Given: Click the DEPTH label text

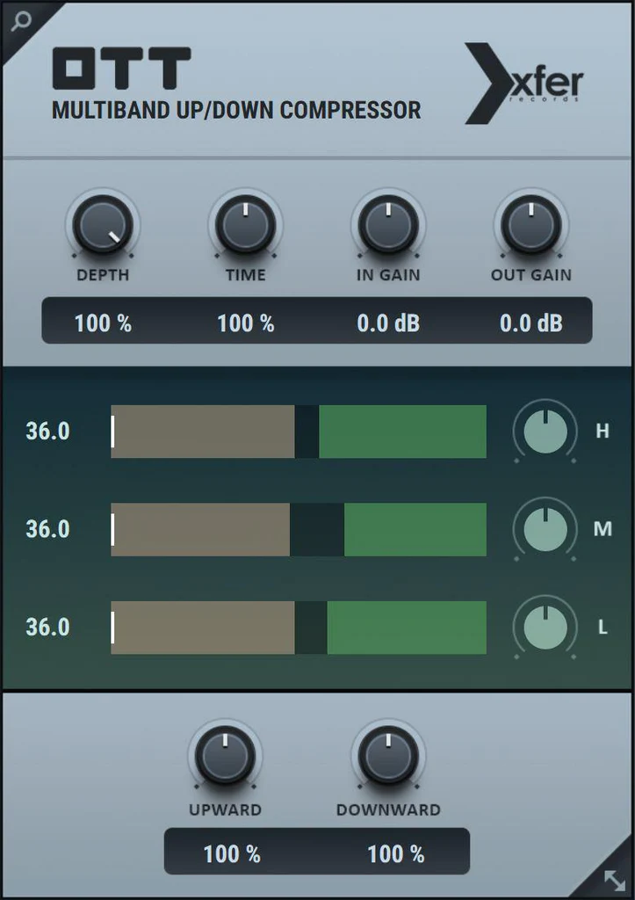Looking at the screenshot, I should click(103, 275).
